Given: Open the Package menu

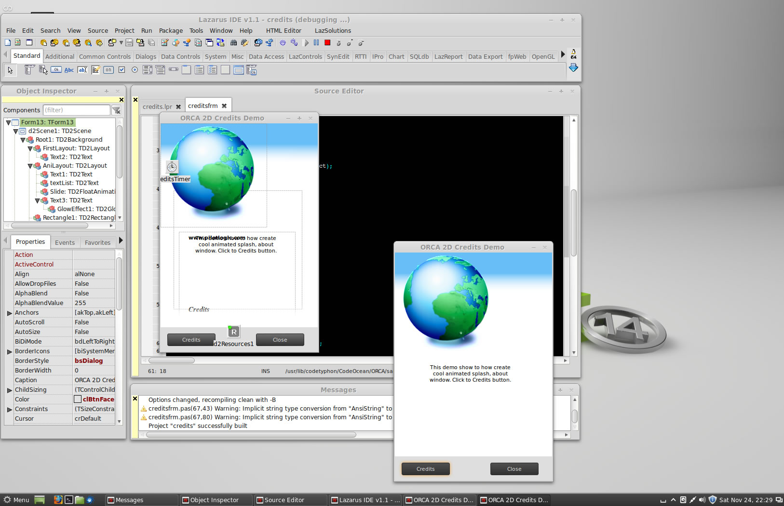Looking at the screenshot, I should tap(171, 30).
